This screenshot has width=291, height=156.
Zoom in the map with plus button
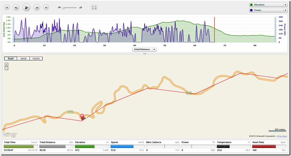coord(7,64)
